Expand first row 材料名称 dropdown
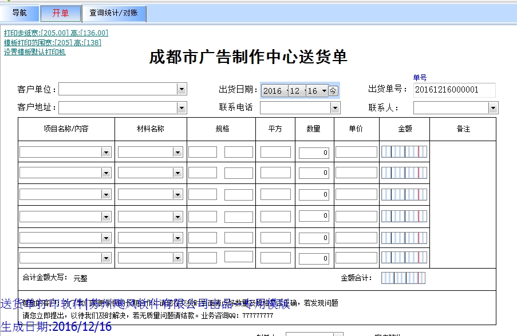Image resolution: width=517 pixels, height=336 pixels. pos(177,153)
